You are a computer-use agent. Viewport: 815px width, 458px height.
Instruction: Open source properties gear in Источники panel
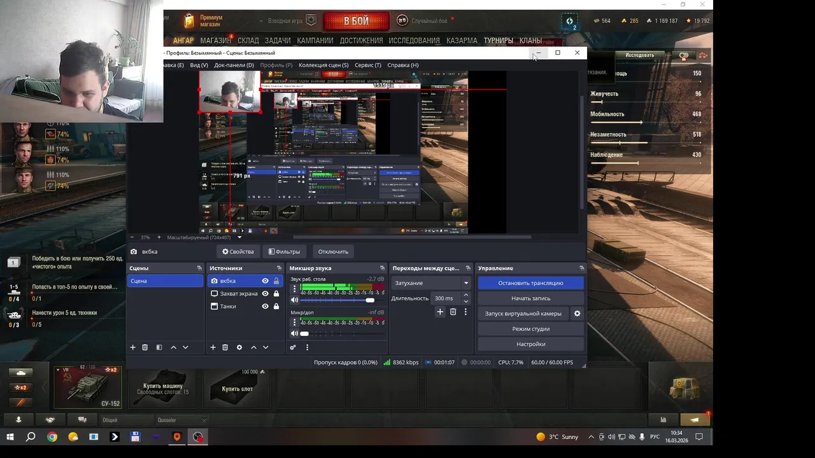239,347
